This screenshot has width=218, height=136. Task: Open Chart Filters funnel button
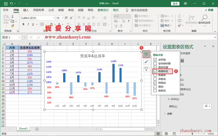click(146, 69)
